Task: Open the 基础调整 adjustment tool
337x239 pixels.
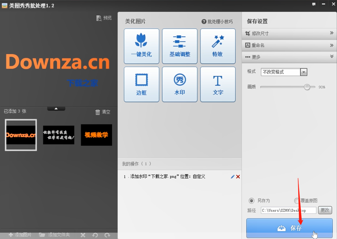Action: pos(180,46)
